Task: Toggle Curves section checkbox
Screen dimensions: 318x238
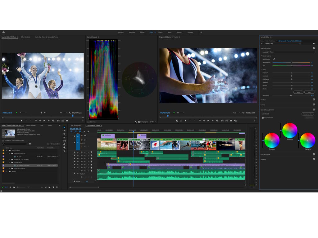Action: coord(314,105)
